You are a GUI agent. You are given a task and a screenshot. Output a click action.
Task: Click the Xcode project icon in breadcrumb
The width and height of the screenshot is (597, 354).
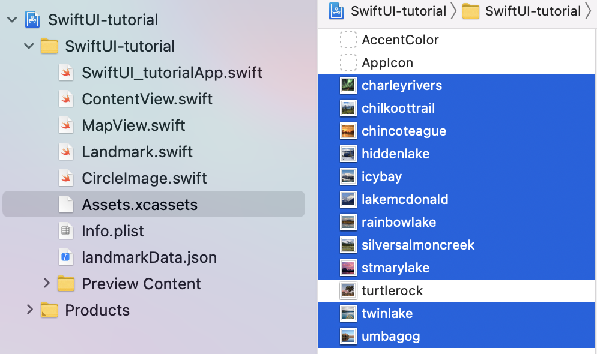coord(336,11)
